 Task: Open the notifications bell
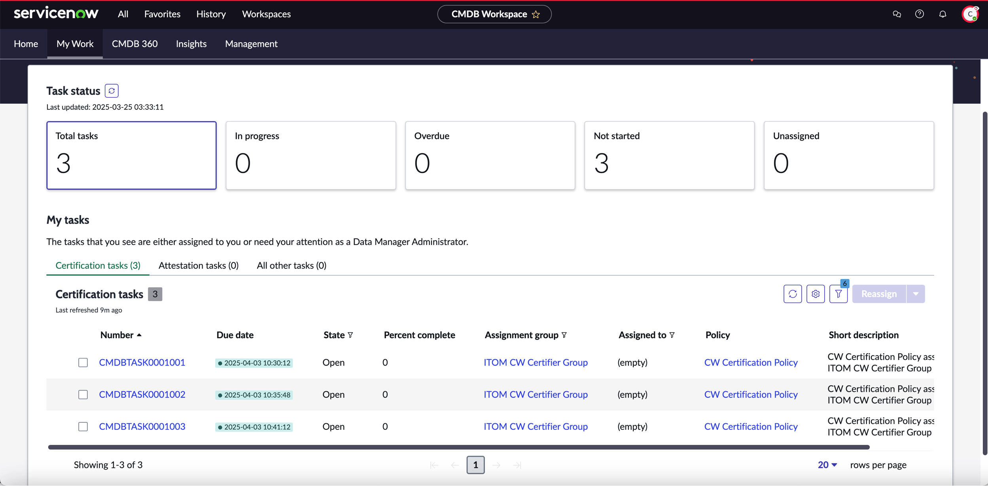tap(943, 14)
